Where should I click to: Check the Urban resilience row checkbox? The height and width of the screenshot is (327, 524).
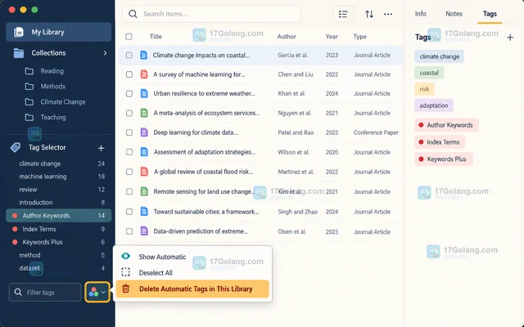pos(129,94)
